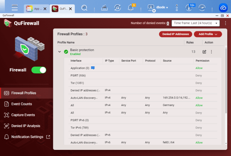This screenshot has width=231, height=156.
Task: Edit the Basic protection profile pencil icon
Action: tap(205, 52)
